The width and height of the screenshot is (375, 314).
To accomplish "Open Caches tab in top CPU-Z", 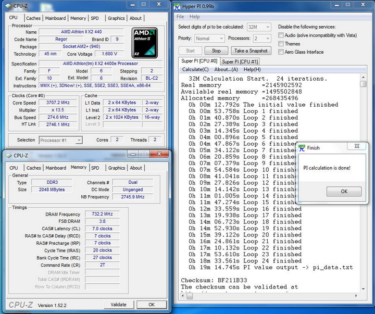I will tap(33, 18).
